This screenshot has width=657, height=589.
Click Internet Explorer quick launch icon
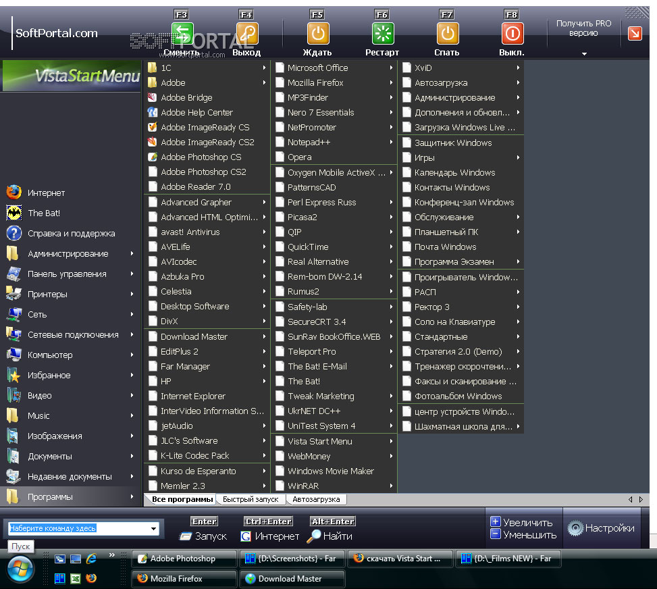91,559
